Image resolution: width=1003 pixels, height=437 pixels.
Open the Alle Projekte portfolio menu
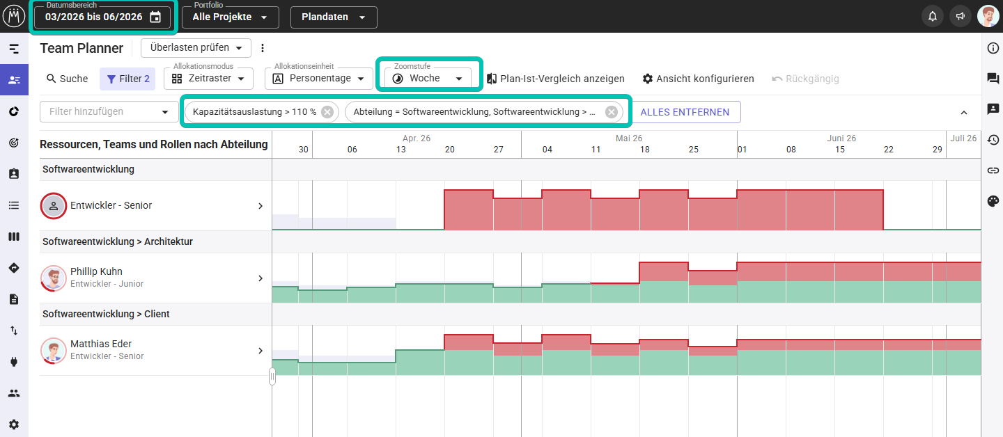tap(230, 17)
